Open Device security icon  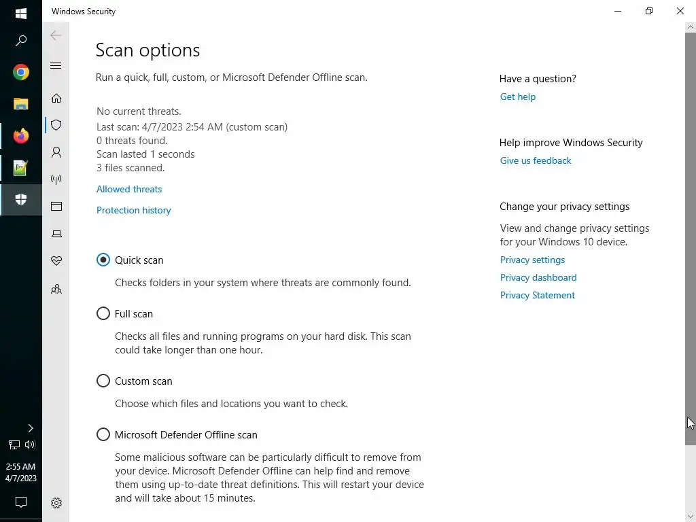[56, 234]
